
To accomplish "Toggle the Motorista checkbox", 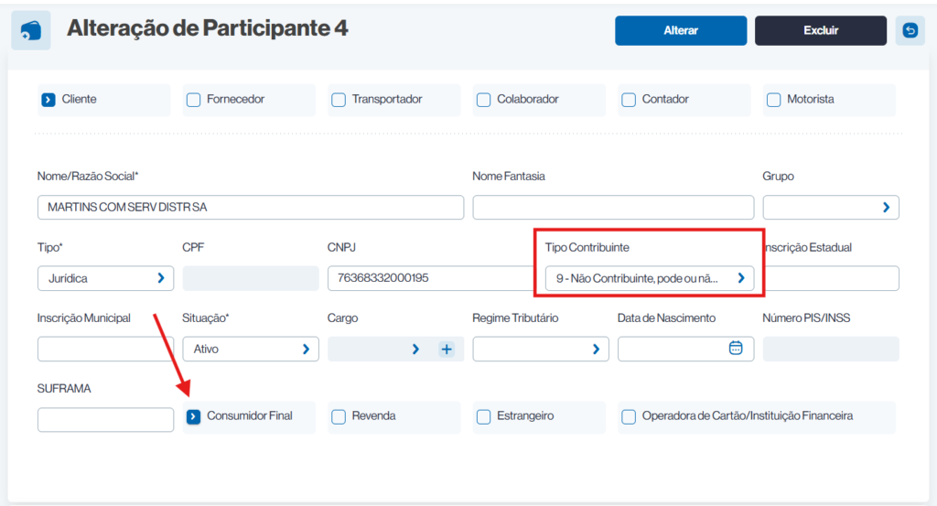I will [x=773, y=100].
